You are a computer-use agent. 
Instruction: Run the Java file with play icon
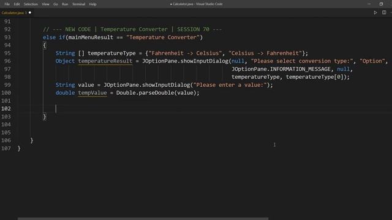pyautogui.click(x=375, y=12)
